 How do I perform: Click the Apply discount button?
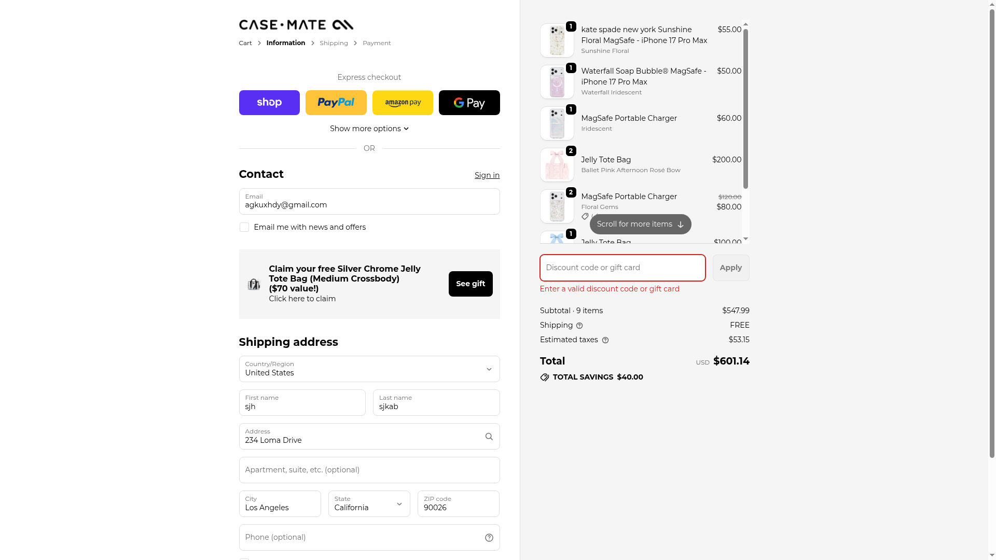point(730,268)
